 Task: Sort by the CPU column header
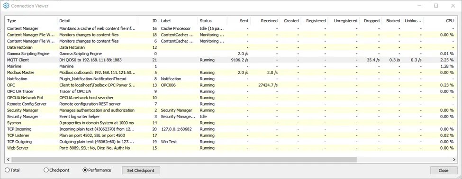click(440, 20)
